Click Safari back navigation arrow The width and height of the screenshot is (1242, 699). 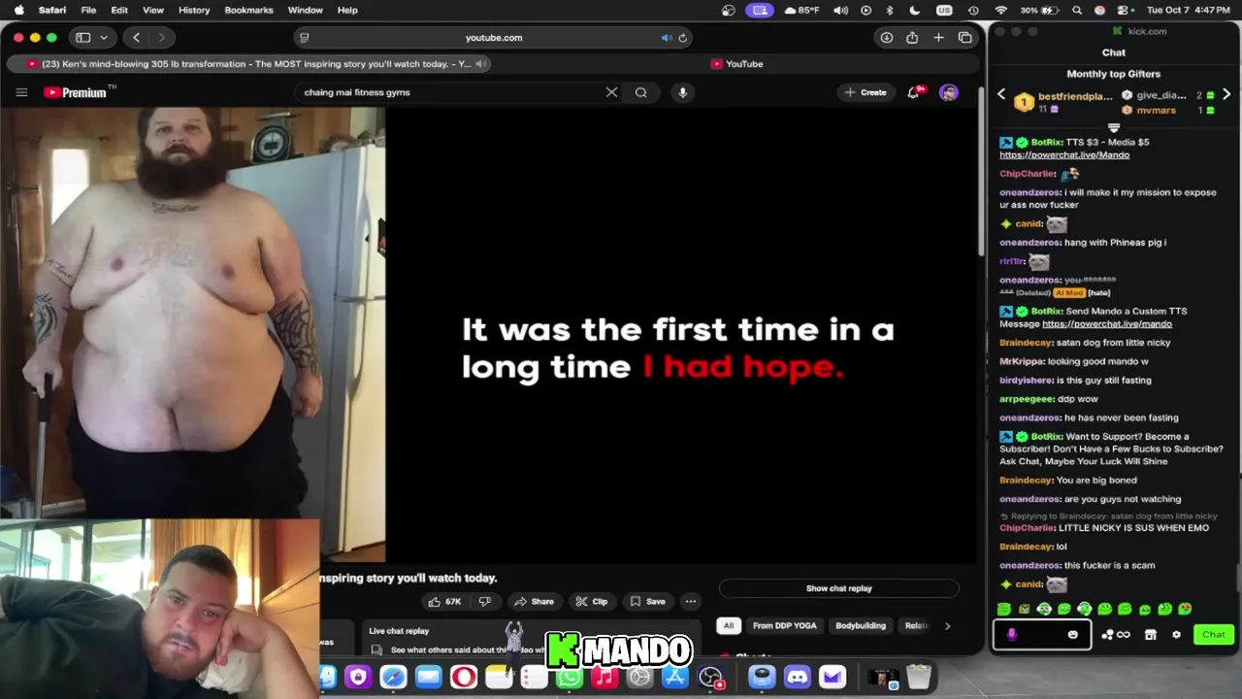136,37
